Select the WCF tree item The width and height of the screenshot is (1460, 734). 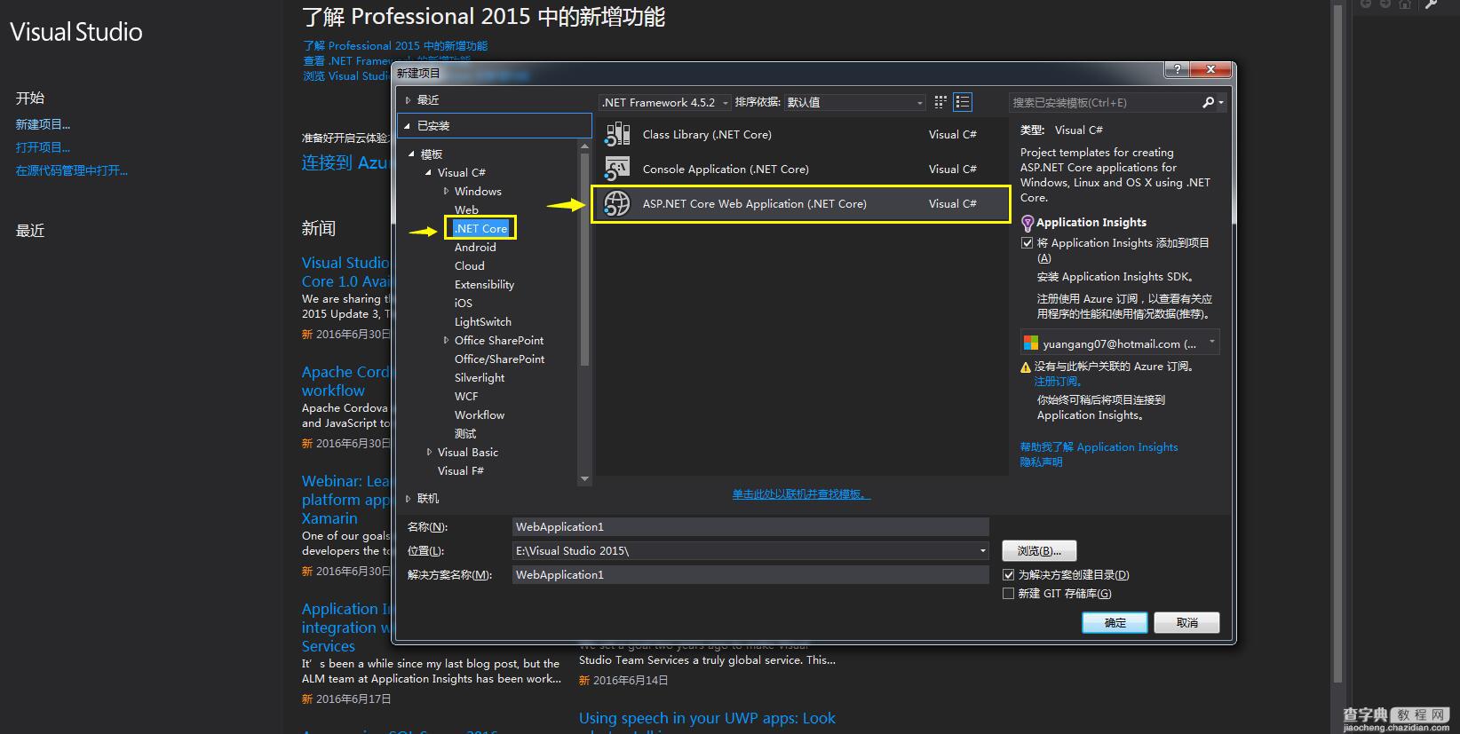466,397
